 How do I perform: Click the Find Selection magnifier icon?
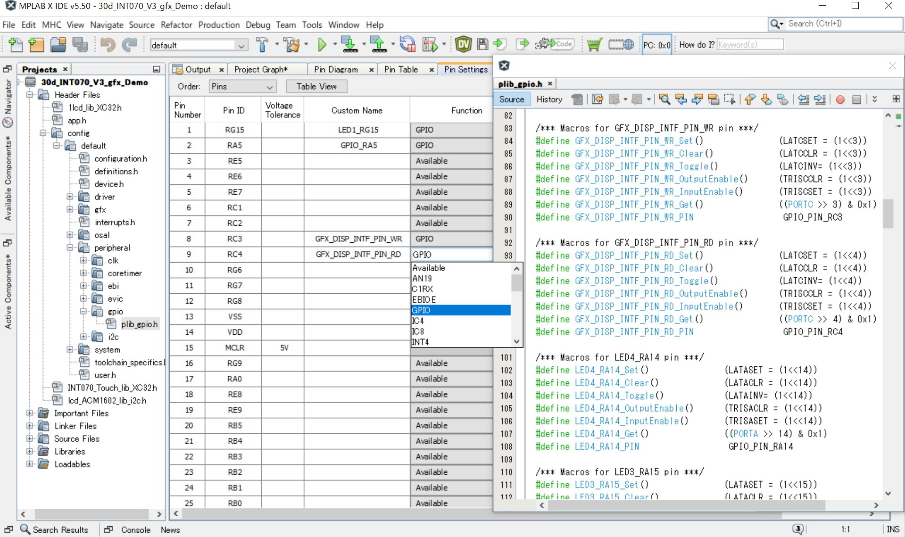pyautogui.click(x=664, y=99)
